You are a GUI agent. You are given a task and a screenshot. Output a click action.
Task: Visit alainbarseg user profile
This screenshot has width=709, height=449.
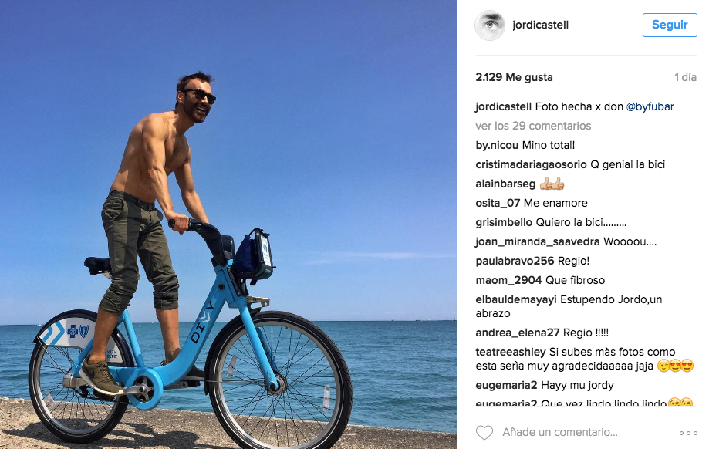(x=505, y=184)
